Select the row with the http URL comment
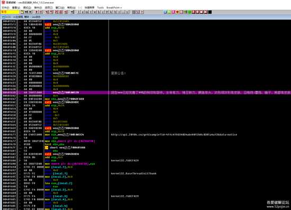The height and width of the screenshot is (210, 291). pyautogui.click(x=145, y=135)
